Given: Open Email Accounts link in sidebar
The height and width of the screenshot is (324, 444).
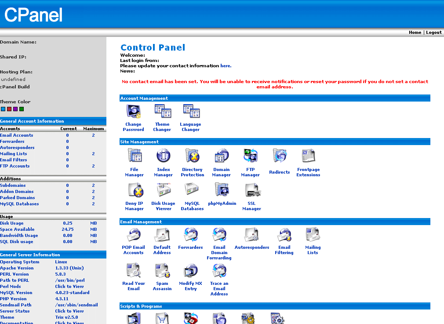Looking at the screenshot, I should (17, 135).
